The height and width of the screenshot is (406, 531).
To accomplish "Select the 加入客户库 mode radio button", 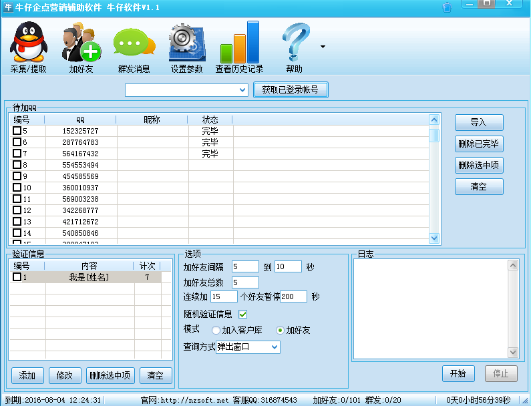I will pyautogui.click(x=216, y=330).
